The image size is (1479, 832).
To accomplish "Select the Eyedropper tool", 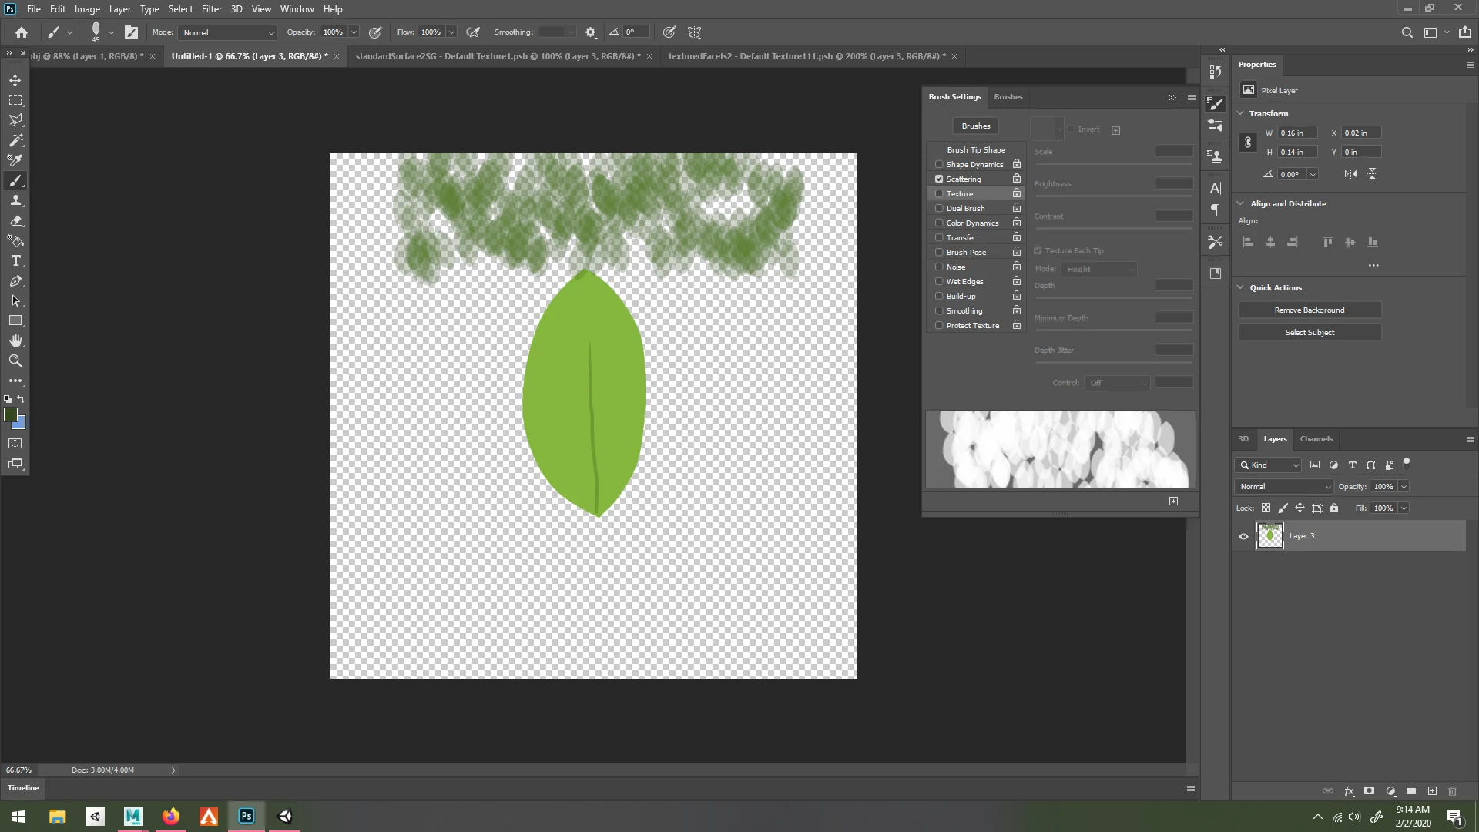I will [15, 160].
